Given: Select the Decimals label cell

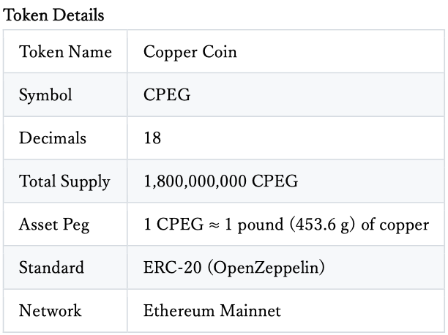Looking at the screenshot, I should point(65,138).
